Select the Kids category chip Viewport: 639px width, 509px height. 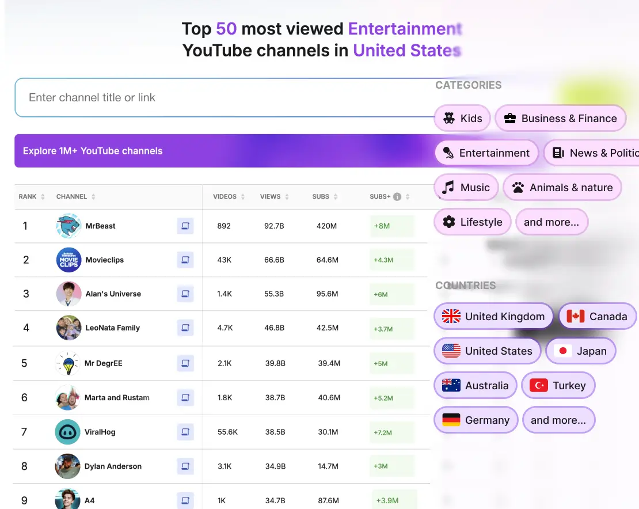pyautogui.click(x=462, y=119)
